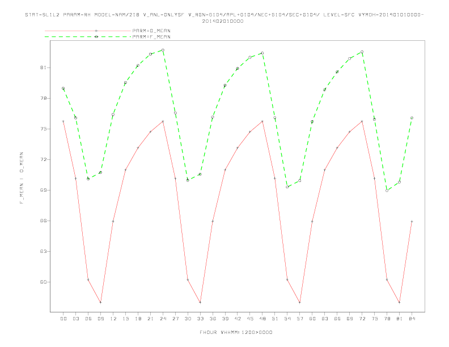Click the PARM=O_MEAN legend label
This screenshot has width=449, height=347.
(151, 31)
